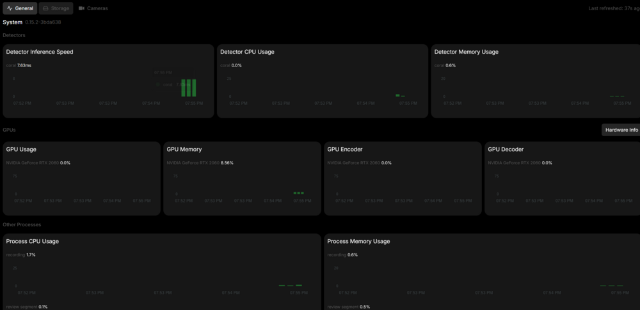Click the GPU Memory card title

[184, 150]
